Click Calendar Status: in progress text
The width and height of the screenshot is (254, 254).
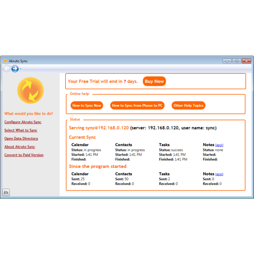click(86, 150)
